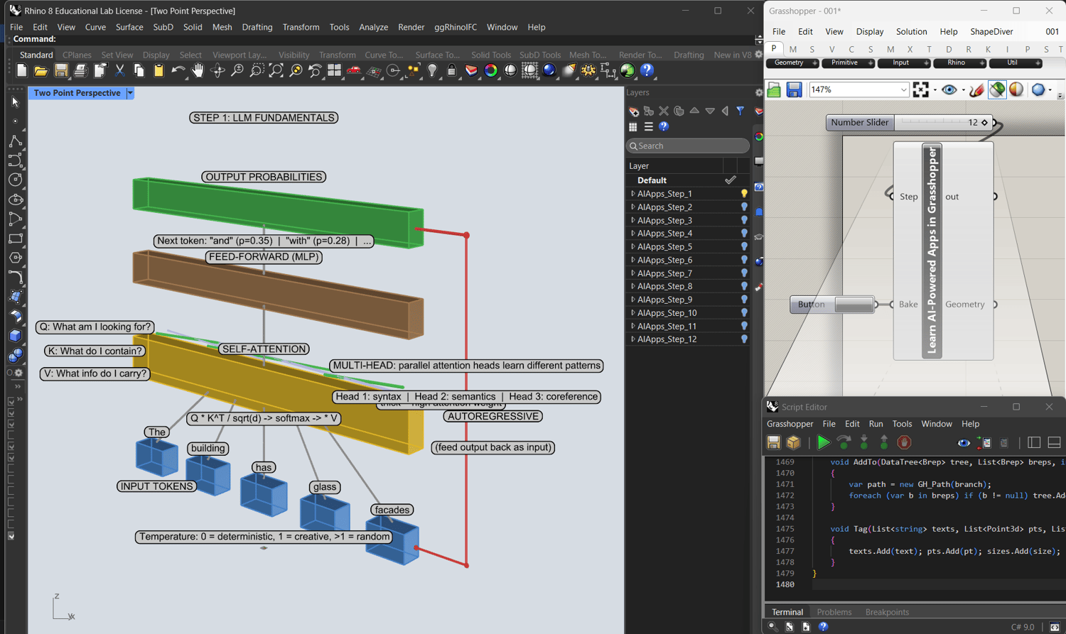1066x634 pixels.
Task: Click the layer filter funnel icon
Action: (x=740, y=111)
